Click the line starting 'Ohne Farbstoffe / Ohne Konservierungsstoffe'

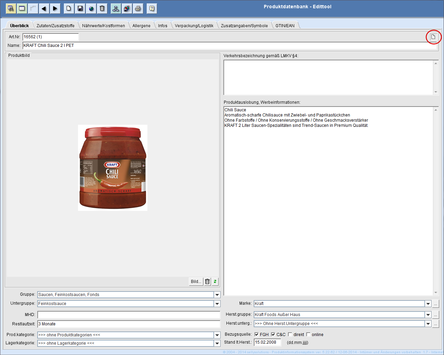pos(296,120)
